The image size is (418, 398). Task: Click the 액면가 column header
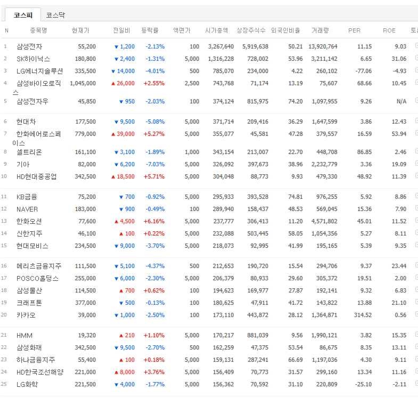182,30
